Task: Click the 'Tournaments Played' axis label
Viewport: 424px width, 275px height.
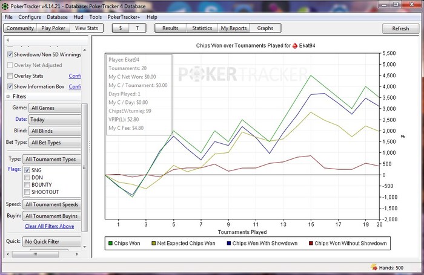Action: (x=242, y=232)
